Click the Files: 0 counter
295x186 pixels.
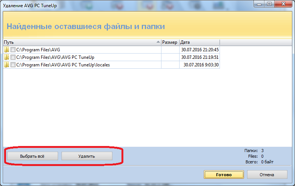256,156
